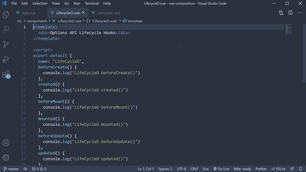Click the src breadcrumb

(20, 21)
